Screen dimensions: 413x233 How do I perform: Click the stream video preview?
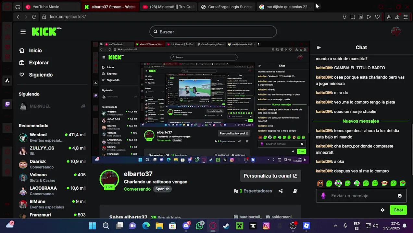(x=200, y=102)
